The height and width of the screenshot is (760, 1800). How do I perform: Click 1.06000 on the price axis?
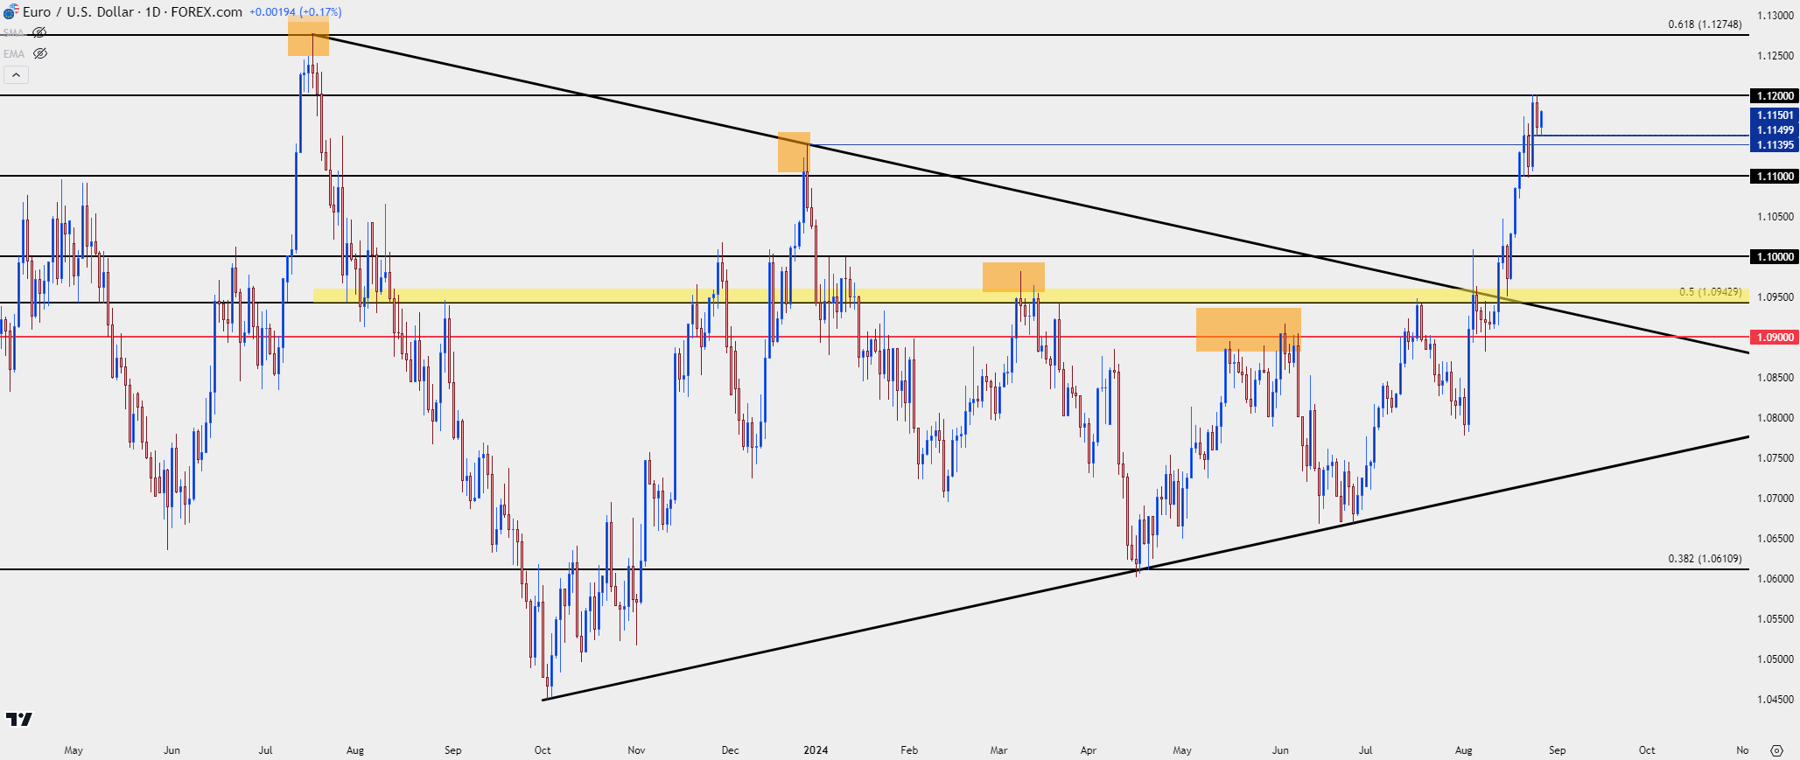click(x=1775, y=578)
